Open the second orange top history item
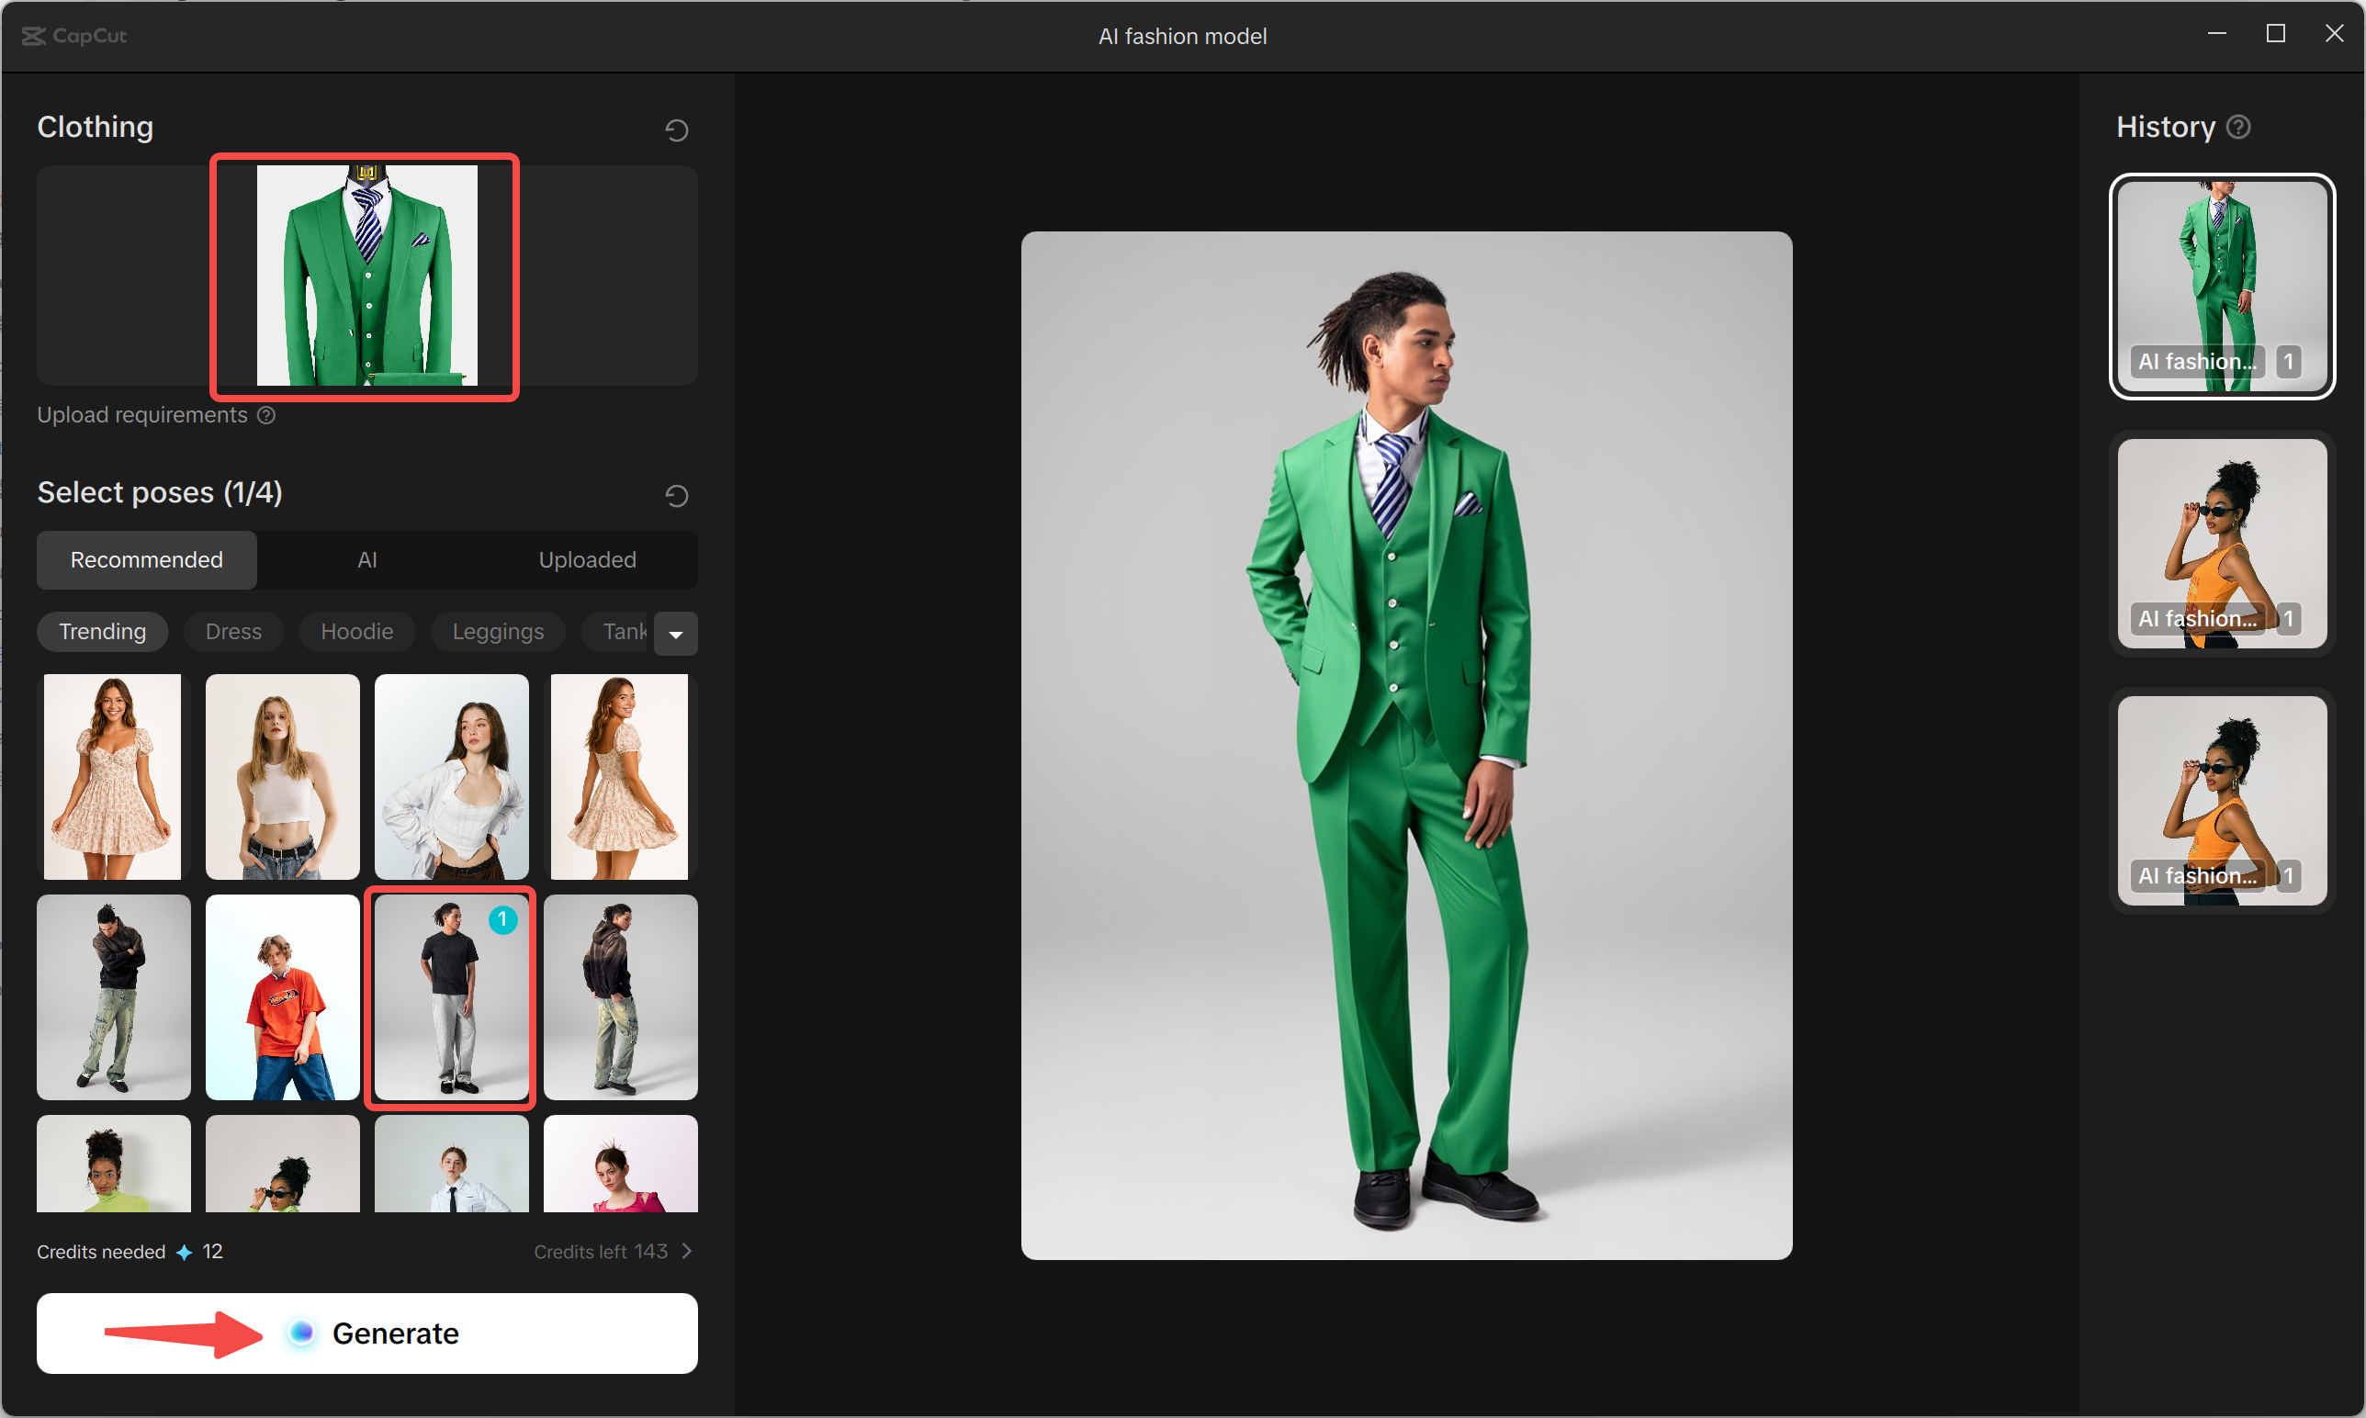Screen dimensions: 2366x1418 (2222, 800)
